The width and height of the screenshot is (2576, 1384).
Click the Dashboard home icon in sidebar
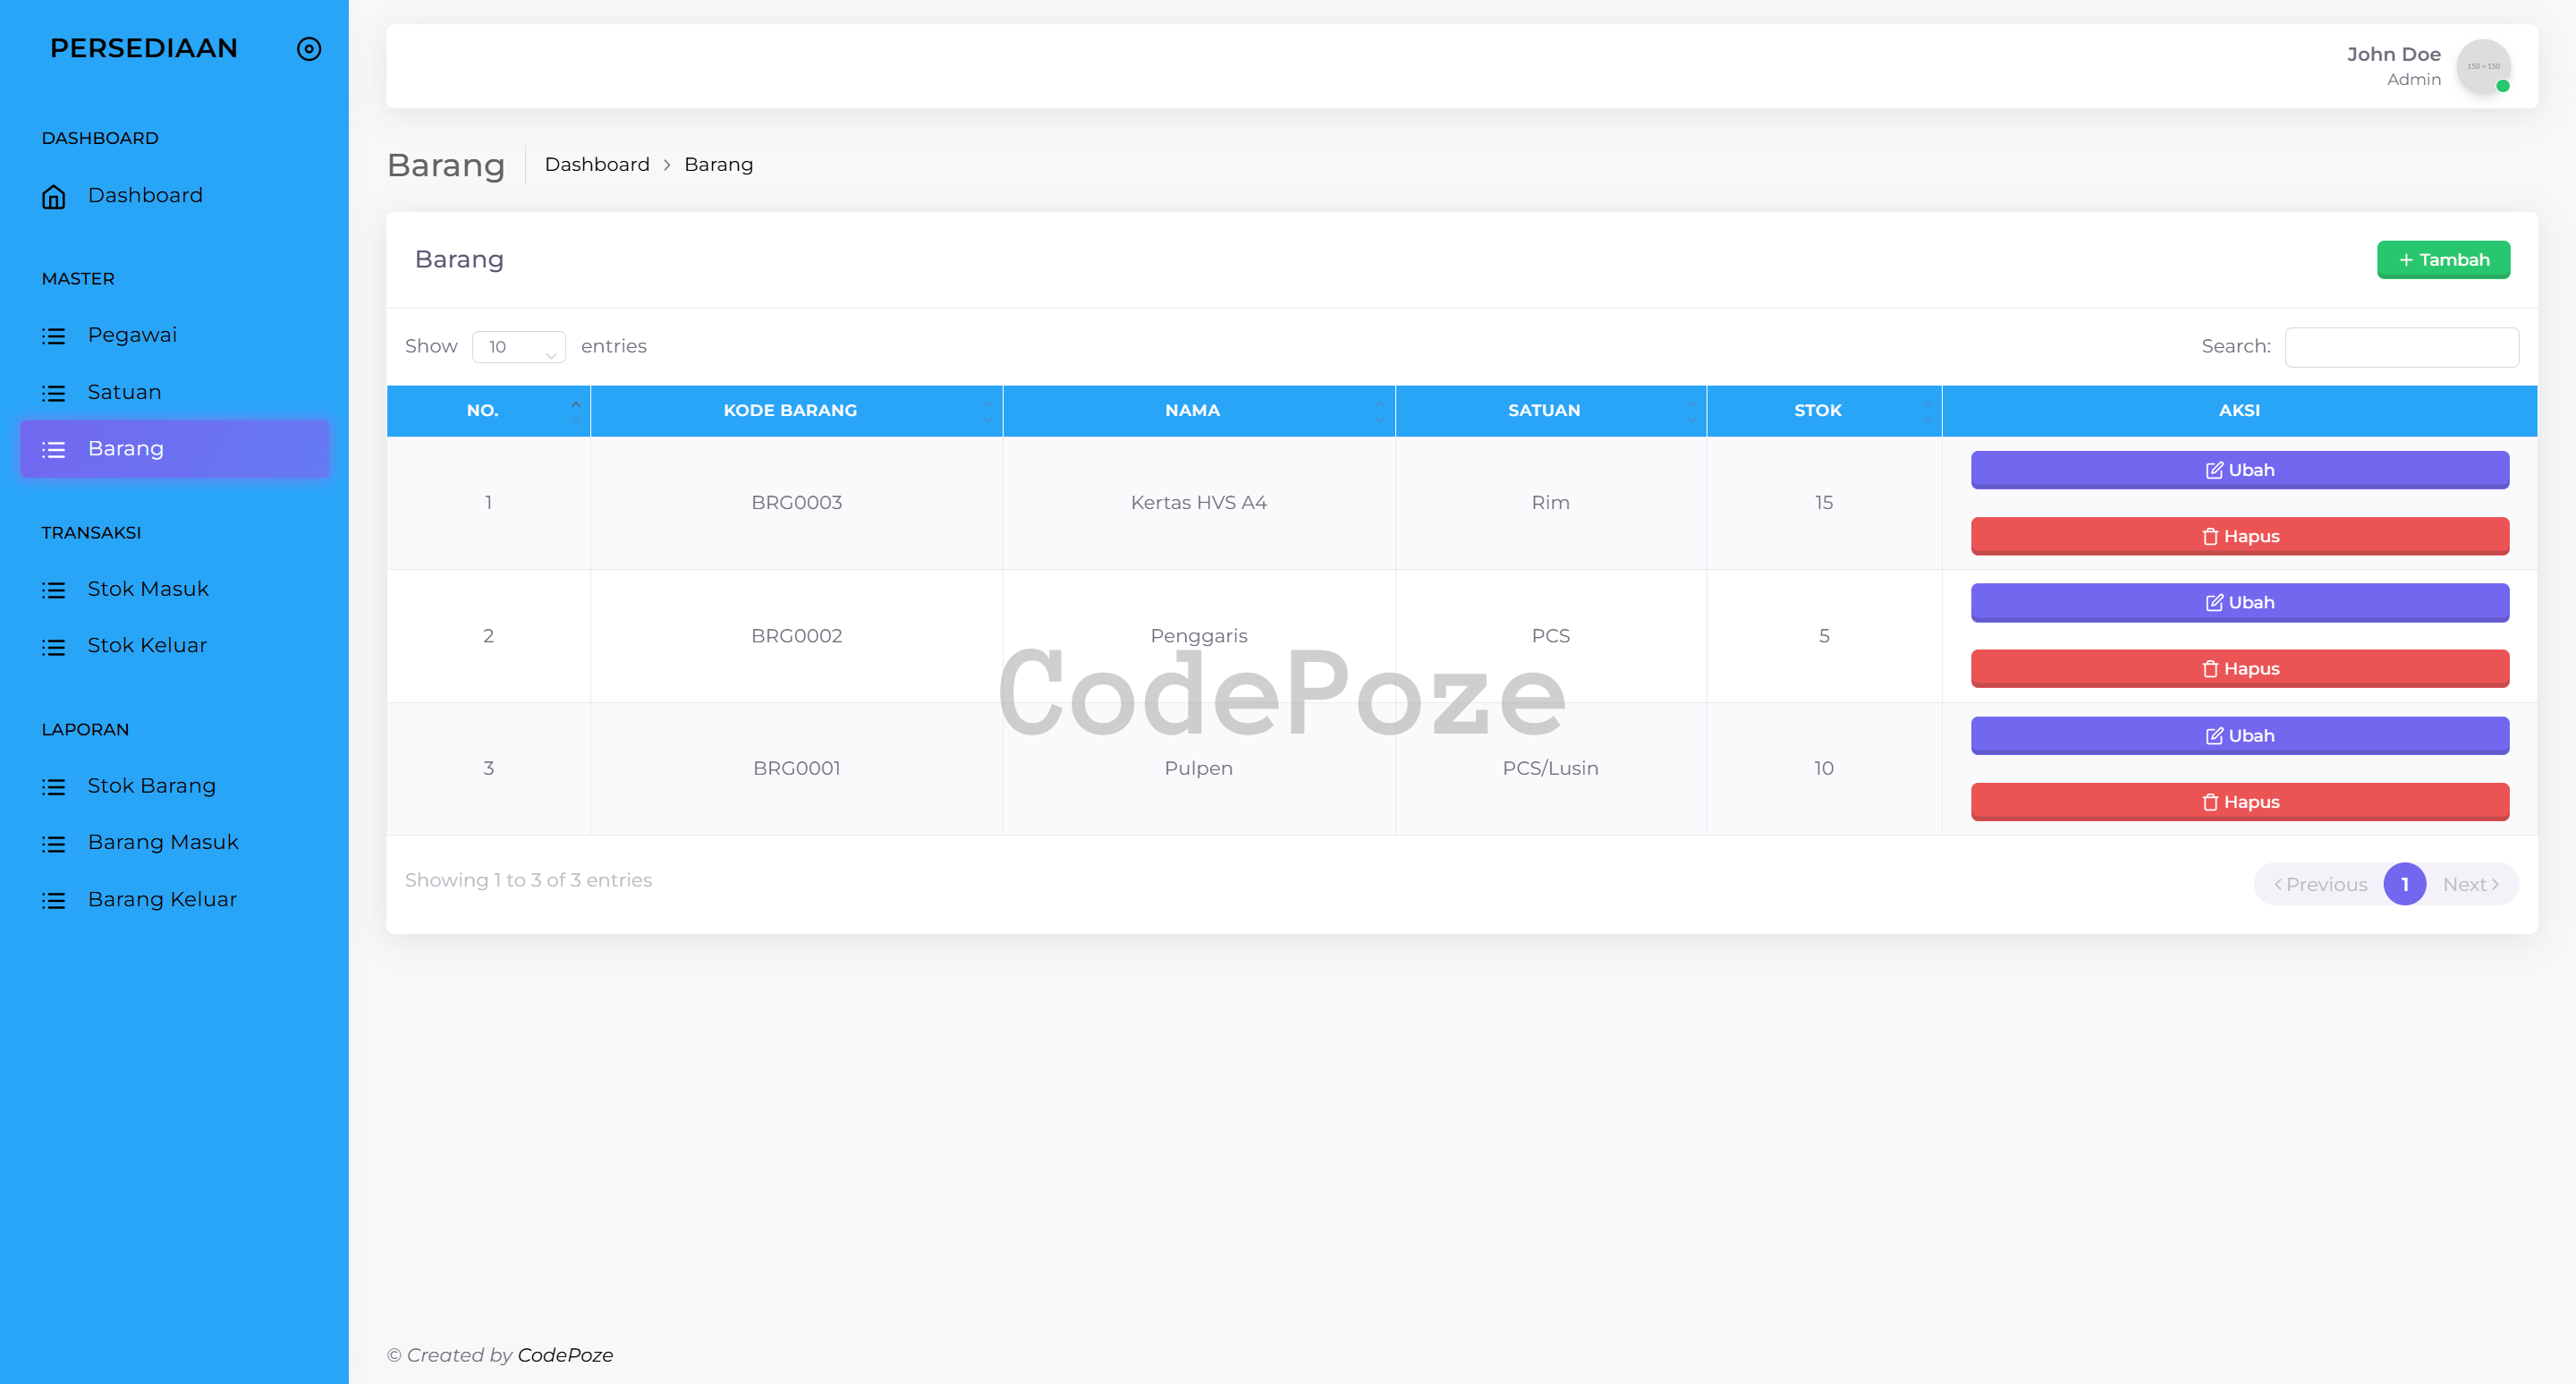coord(54,196)
